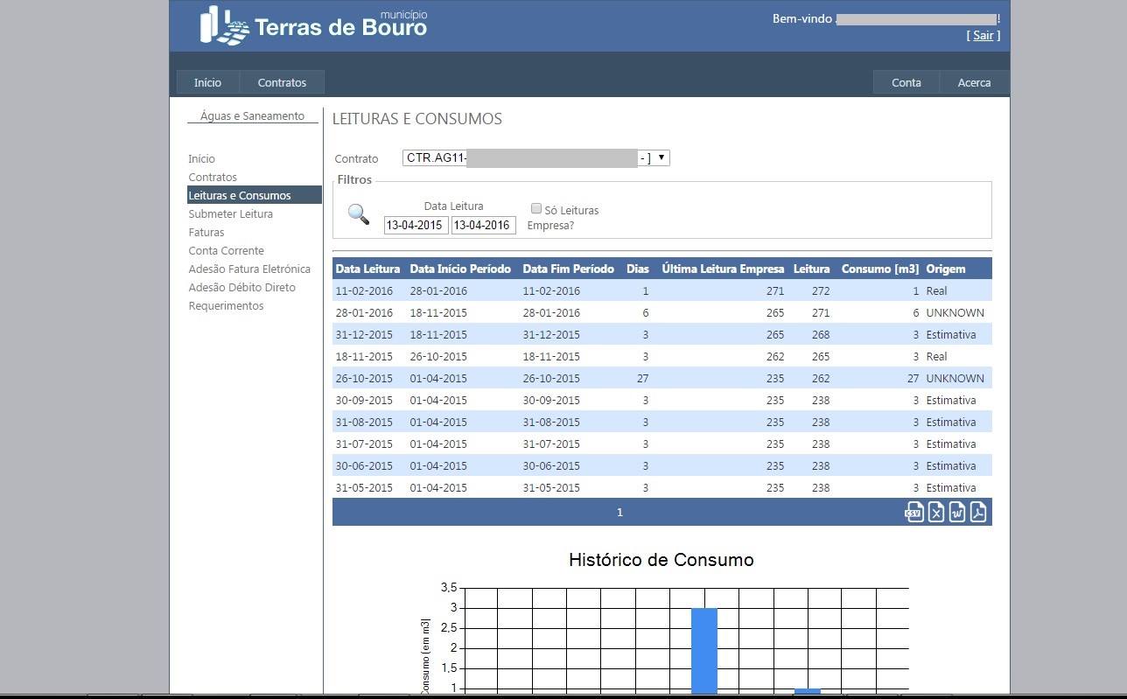Screen dimensions: 1127x699
Task: Click the magnifying glass search icon
Action: coord(359,214)
